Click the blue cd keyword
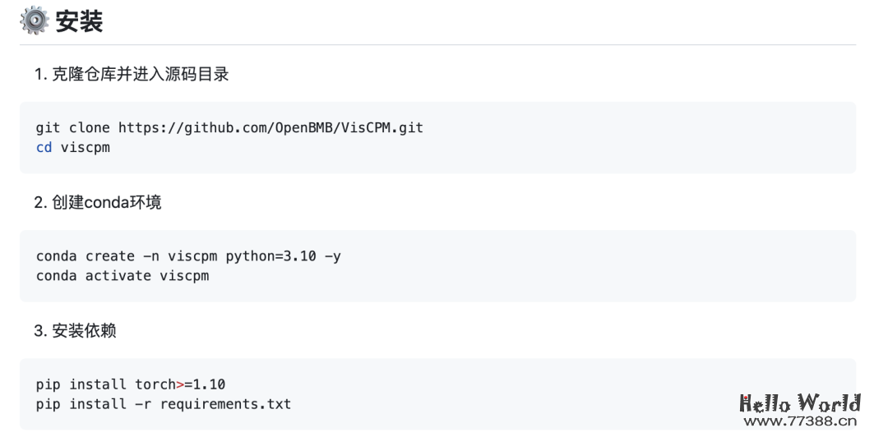Screen dimensions: 888x446 [x=44, y=148]
